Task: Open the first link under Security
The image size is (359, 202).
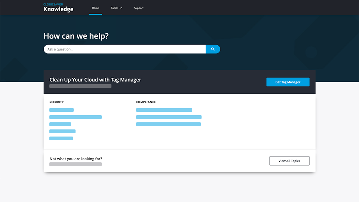Action: (x=61, y=110)
